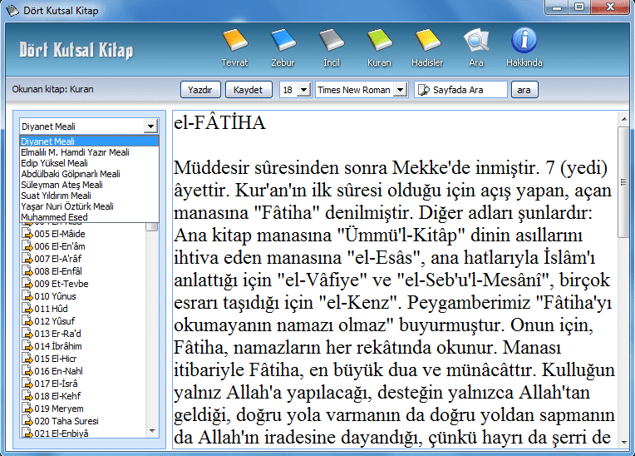Click the sure list scrollbar thumb

point(152,226)
